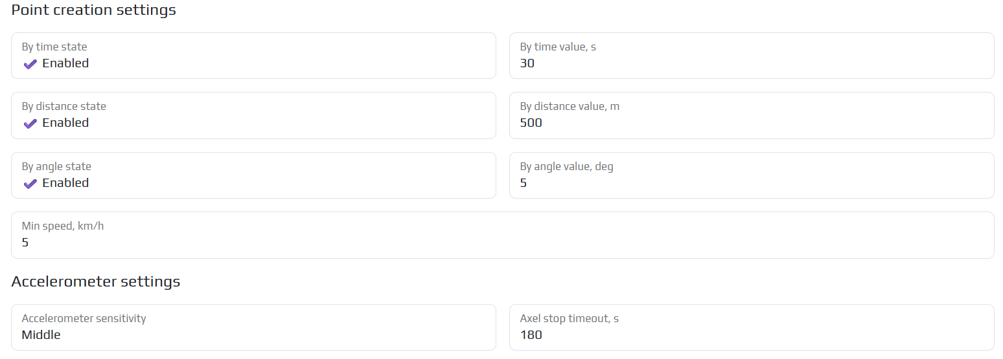Toggle the Enabled text for By angle state

(x=65, y=183)
